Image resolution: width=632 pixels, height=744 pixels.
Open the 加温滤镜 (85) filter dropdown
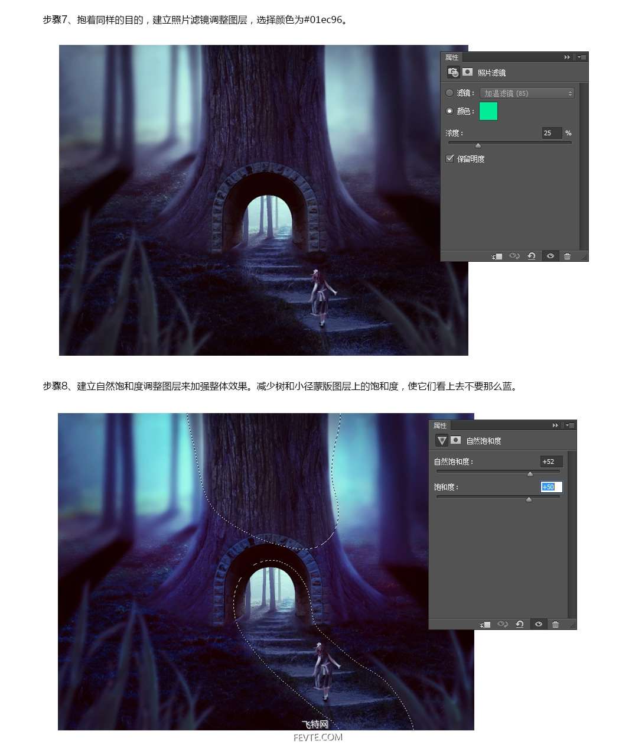click(527, 93)
